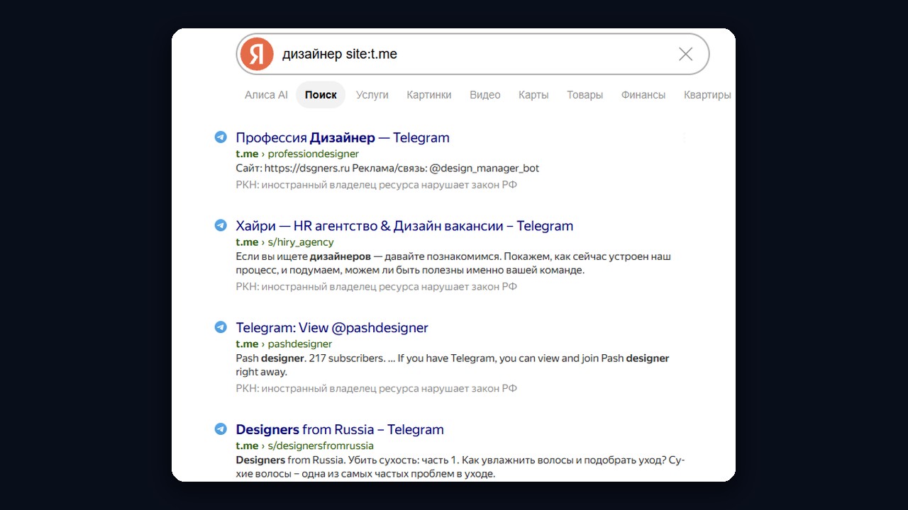Open Хайри — HR агентство & Дизайн вакансии link
Image resolution: width=908 pixels, height=510 pixels.
pyautogui.click(x=404, y=226)
